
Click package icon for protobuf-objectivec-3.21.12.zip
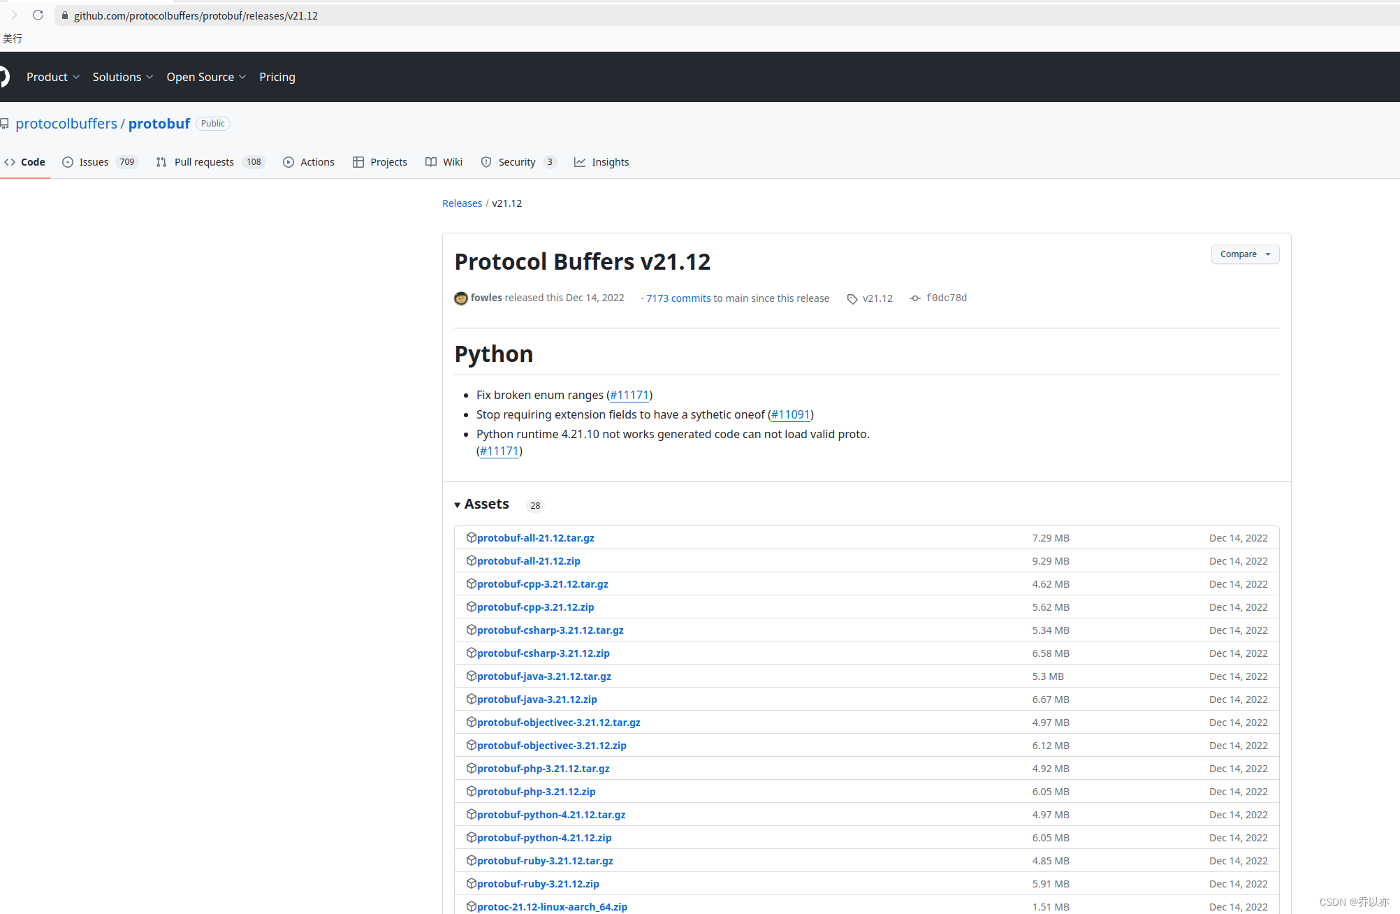472,745
